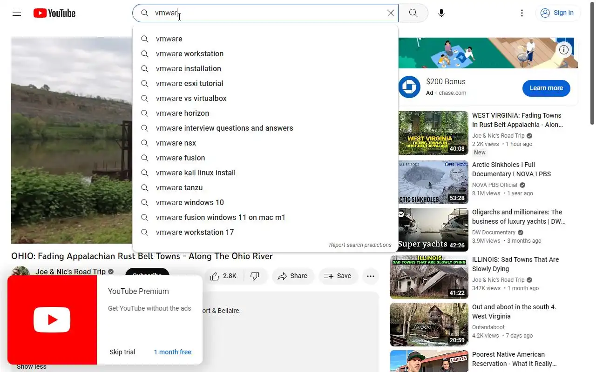
Task: Open 'Out and aboot in the south 4' title
Action: click(x=514, y=312)
